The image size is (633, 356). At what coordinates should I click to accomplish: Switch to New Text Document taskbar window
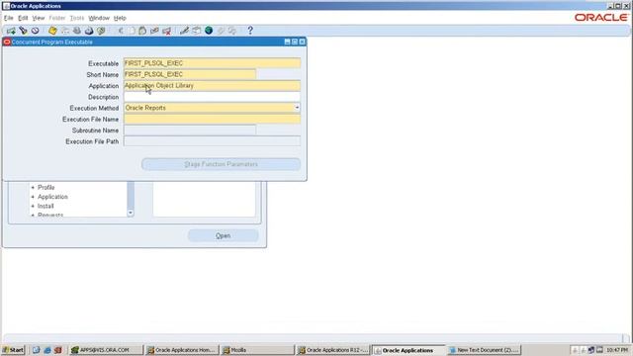(484, 350)
